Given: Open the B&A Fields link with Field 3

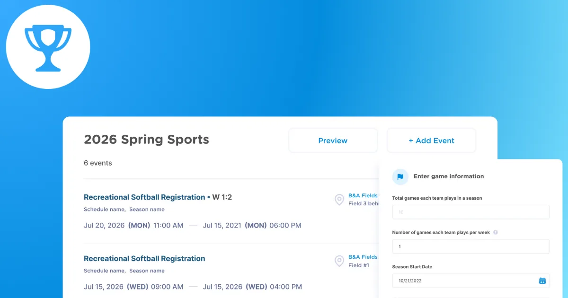Looking at the screenshot, I should (x=363, y=195).
